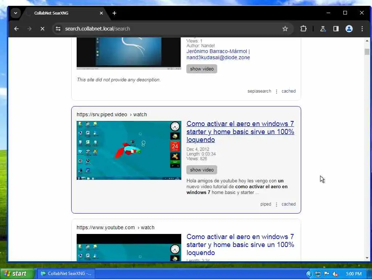Expand hidden system tray icons arrow
The image size is (372, 279).
309,274
